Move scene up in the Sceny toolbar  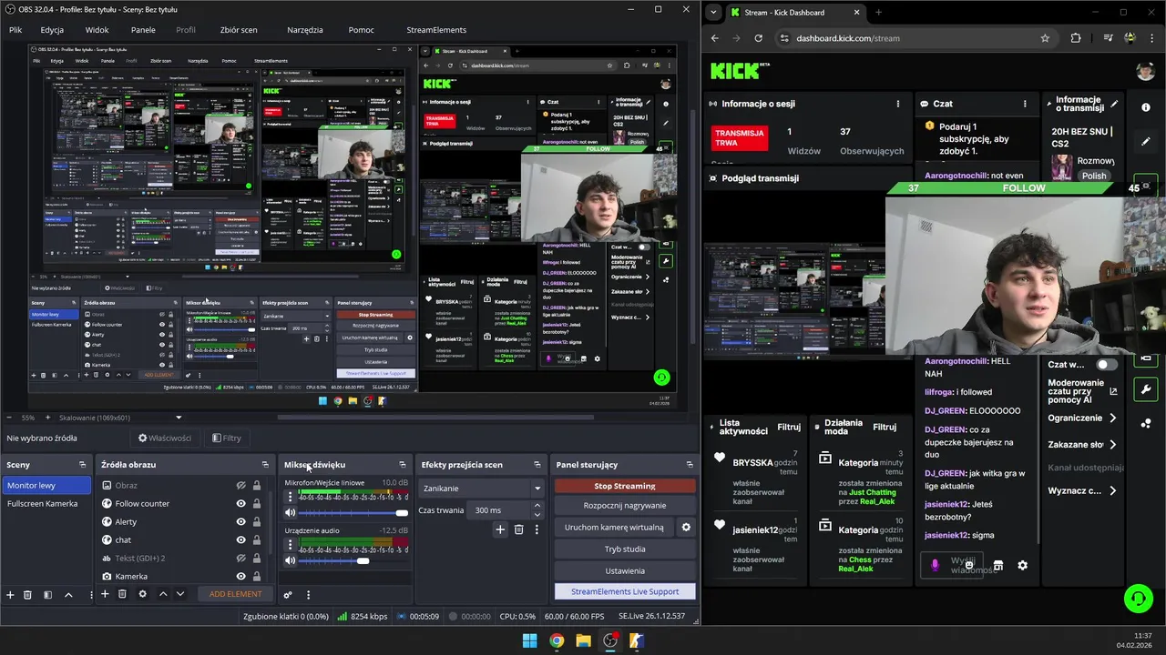click(x=68, y=594)
